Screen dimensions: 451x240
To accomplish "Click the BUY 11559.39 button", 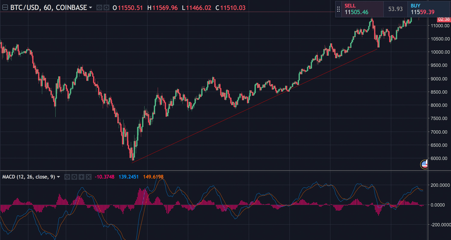I will point(429,9).
